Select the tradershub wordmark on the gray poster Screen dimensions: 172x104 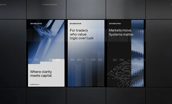point(76,24)
